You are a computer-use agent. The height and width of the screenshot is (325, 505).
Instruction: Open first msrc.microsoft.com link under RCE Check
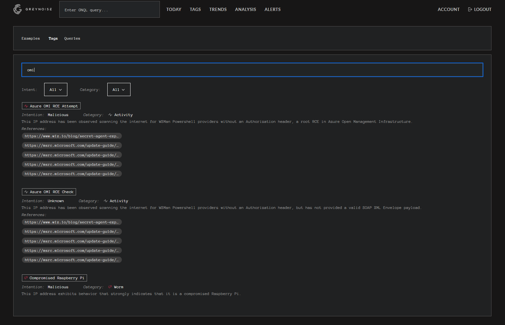(72, 231)
